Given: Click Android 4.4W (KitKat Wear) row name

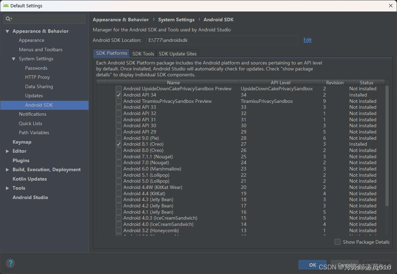Looking at the screenshot, I should (153, 188).
